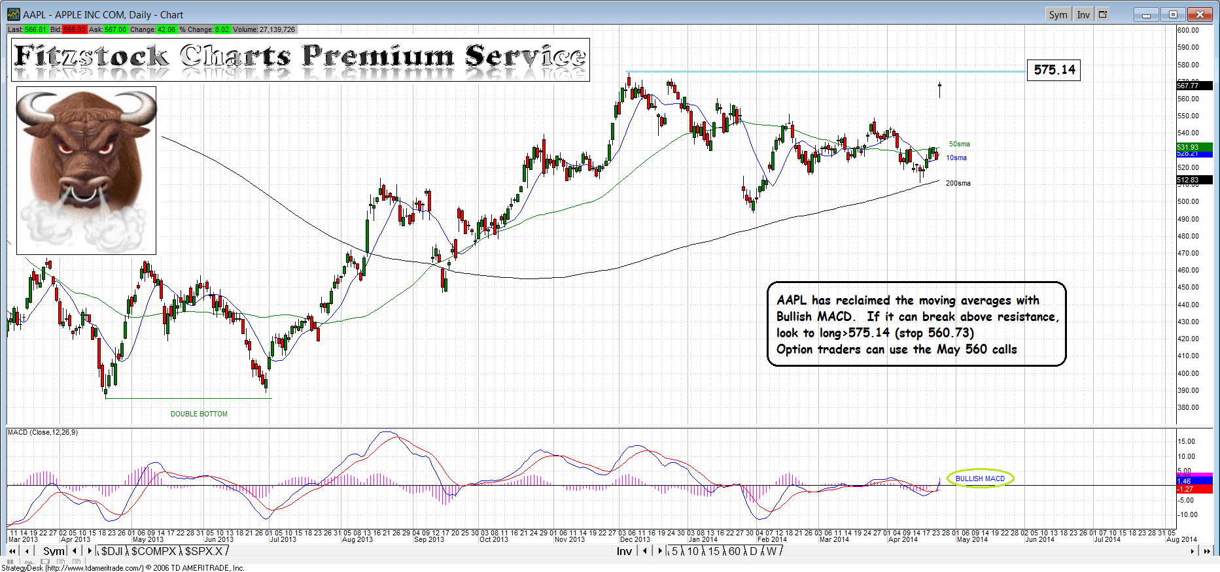Click the Change: 42.06 quote field
The height and width of the screenshot is (572, 1220).
pyautogui.click(x=153, y=29)
